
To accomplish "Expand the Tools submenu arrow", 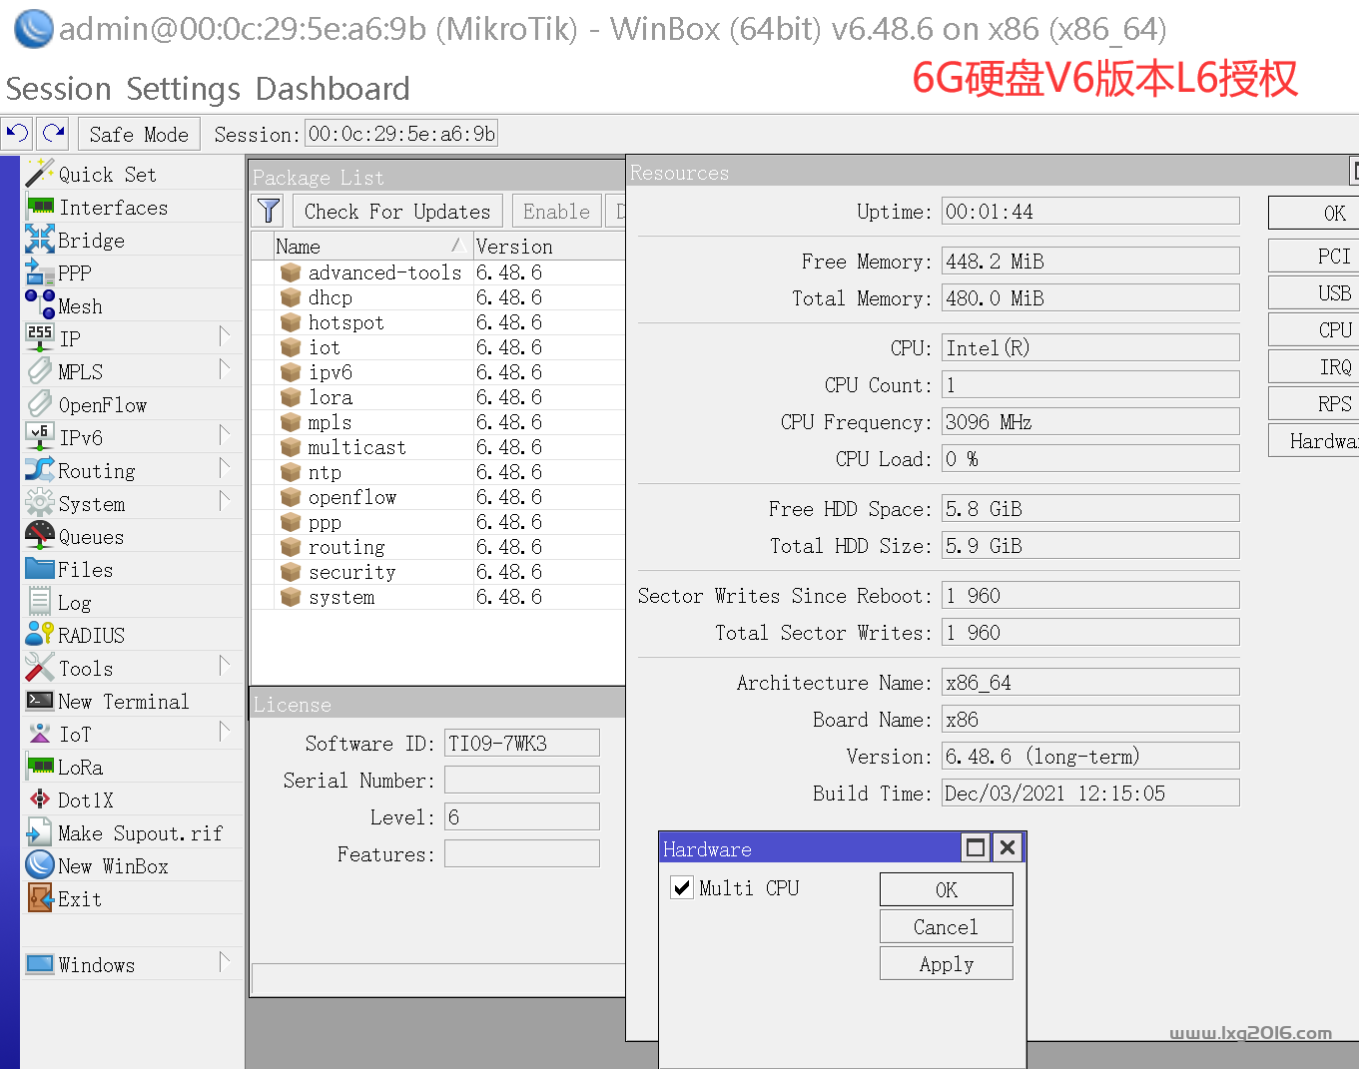I will click(225, 667).
